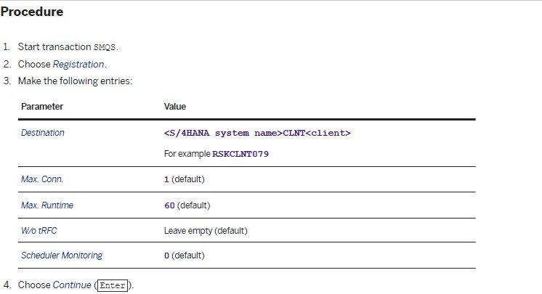This screenshot has height=294, width=542.
Task: Select the Max. Conn. parameter label
Action: [x=42, y=179]
